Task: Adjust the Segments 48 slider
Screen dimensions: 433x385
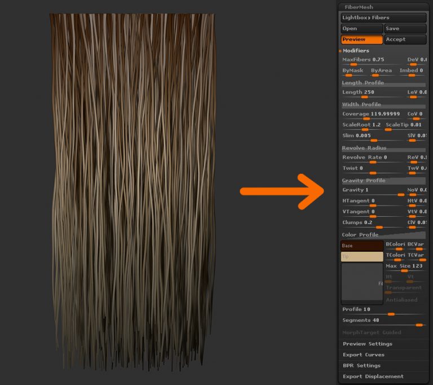Action: (x=383, y=322)
